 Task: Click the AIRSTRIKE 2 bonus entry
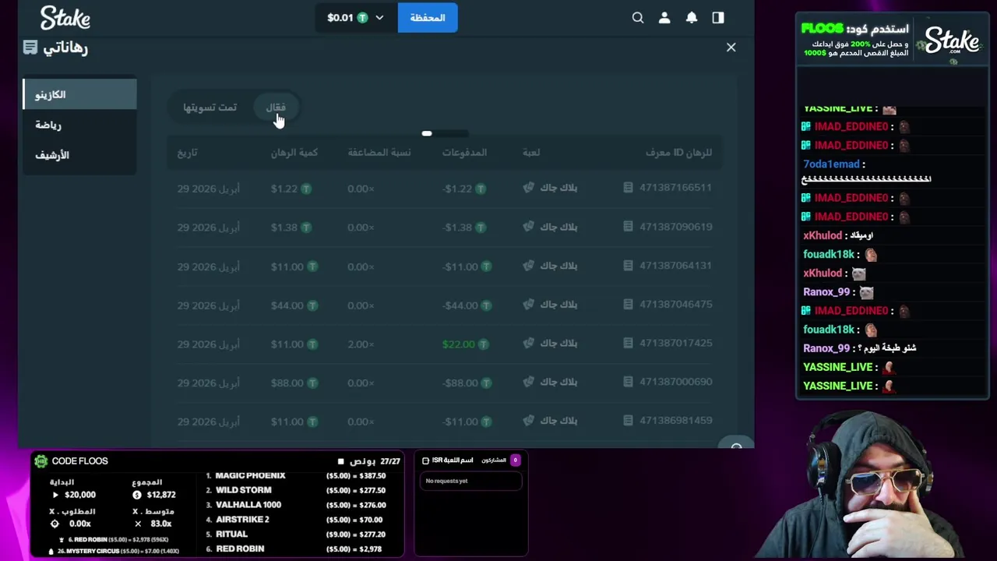(x=242, y=520)
